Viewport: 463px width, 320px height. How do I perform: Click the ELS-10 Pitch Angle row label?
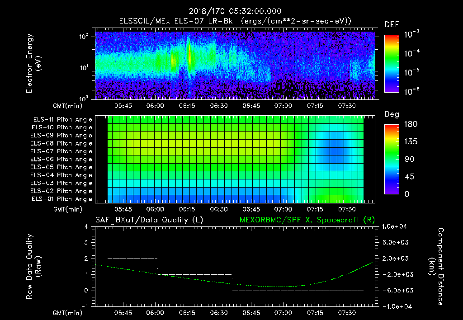(x=61, y=127)
